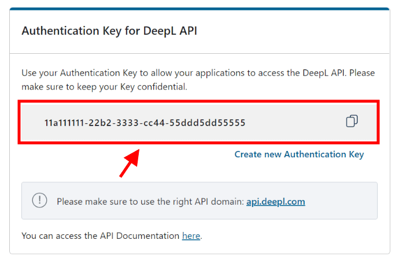This screenshot has width=399, height=262.
Task: Open the API Documentation 'here' link
Action: point(191,236)
